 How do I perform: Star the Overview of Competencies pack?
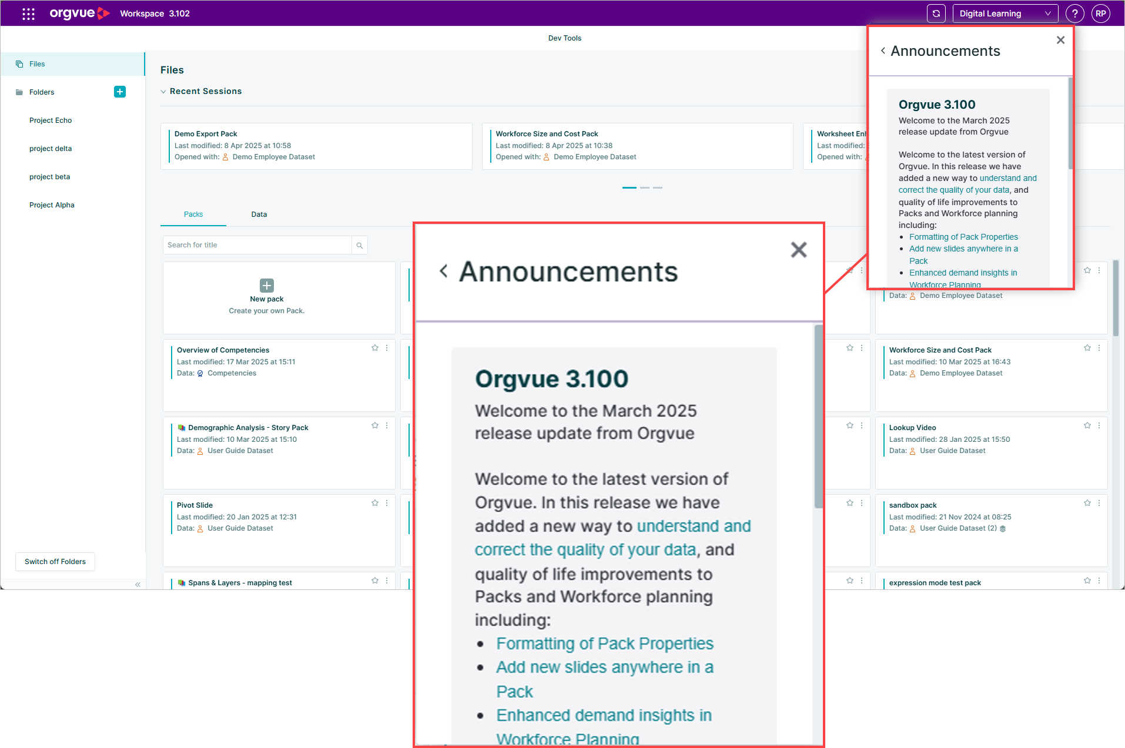point(375,348)
